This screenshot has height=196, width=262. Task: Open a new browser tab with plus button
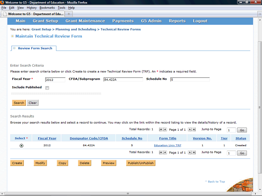69,14
